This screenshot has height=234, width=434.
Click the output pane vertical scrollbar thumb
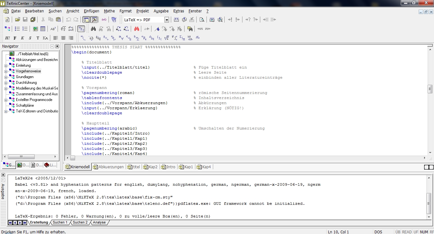pyautogui.click(x=429, y=204)
